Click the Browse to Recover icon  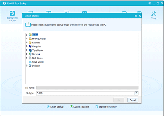tap(97, 107)
